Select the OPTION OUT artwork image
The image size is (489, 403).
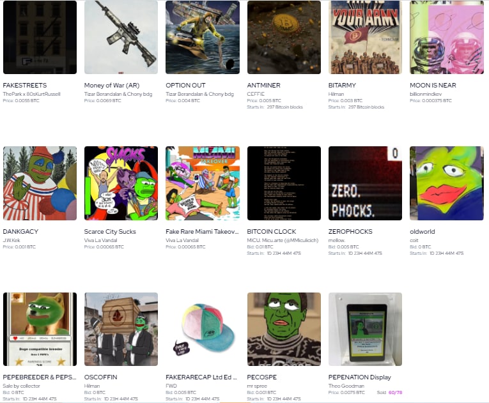pos(203,37)
